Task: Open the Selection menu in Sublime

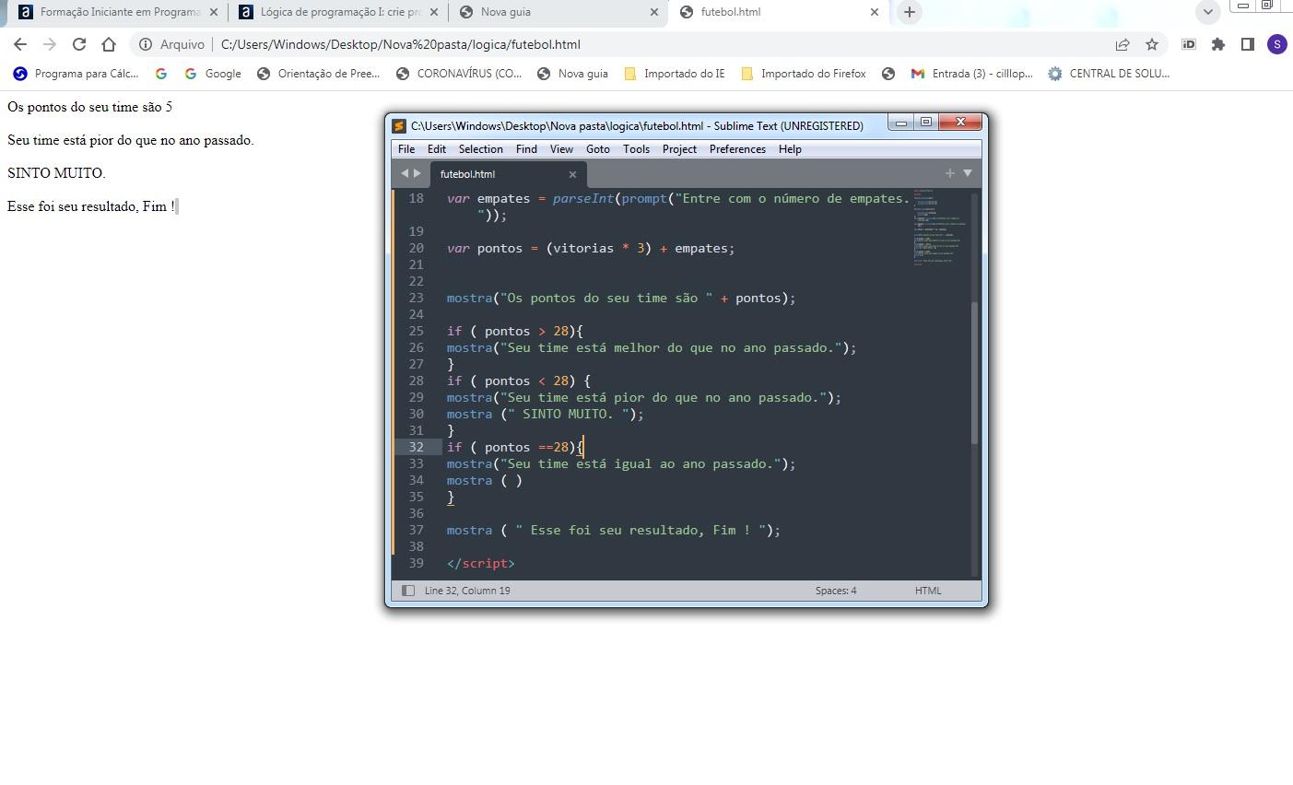Action: click(481, 149)
